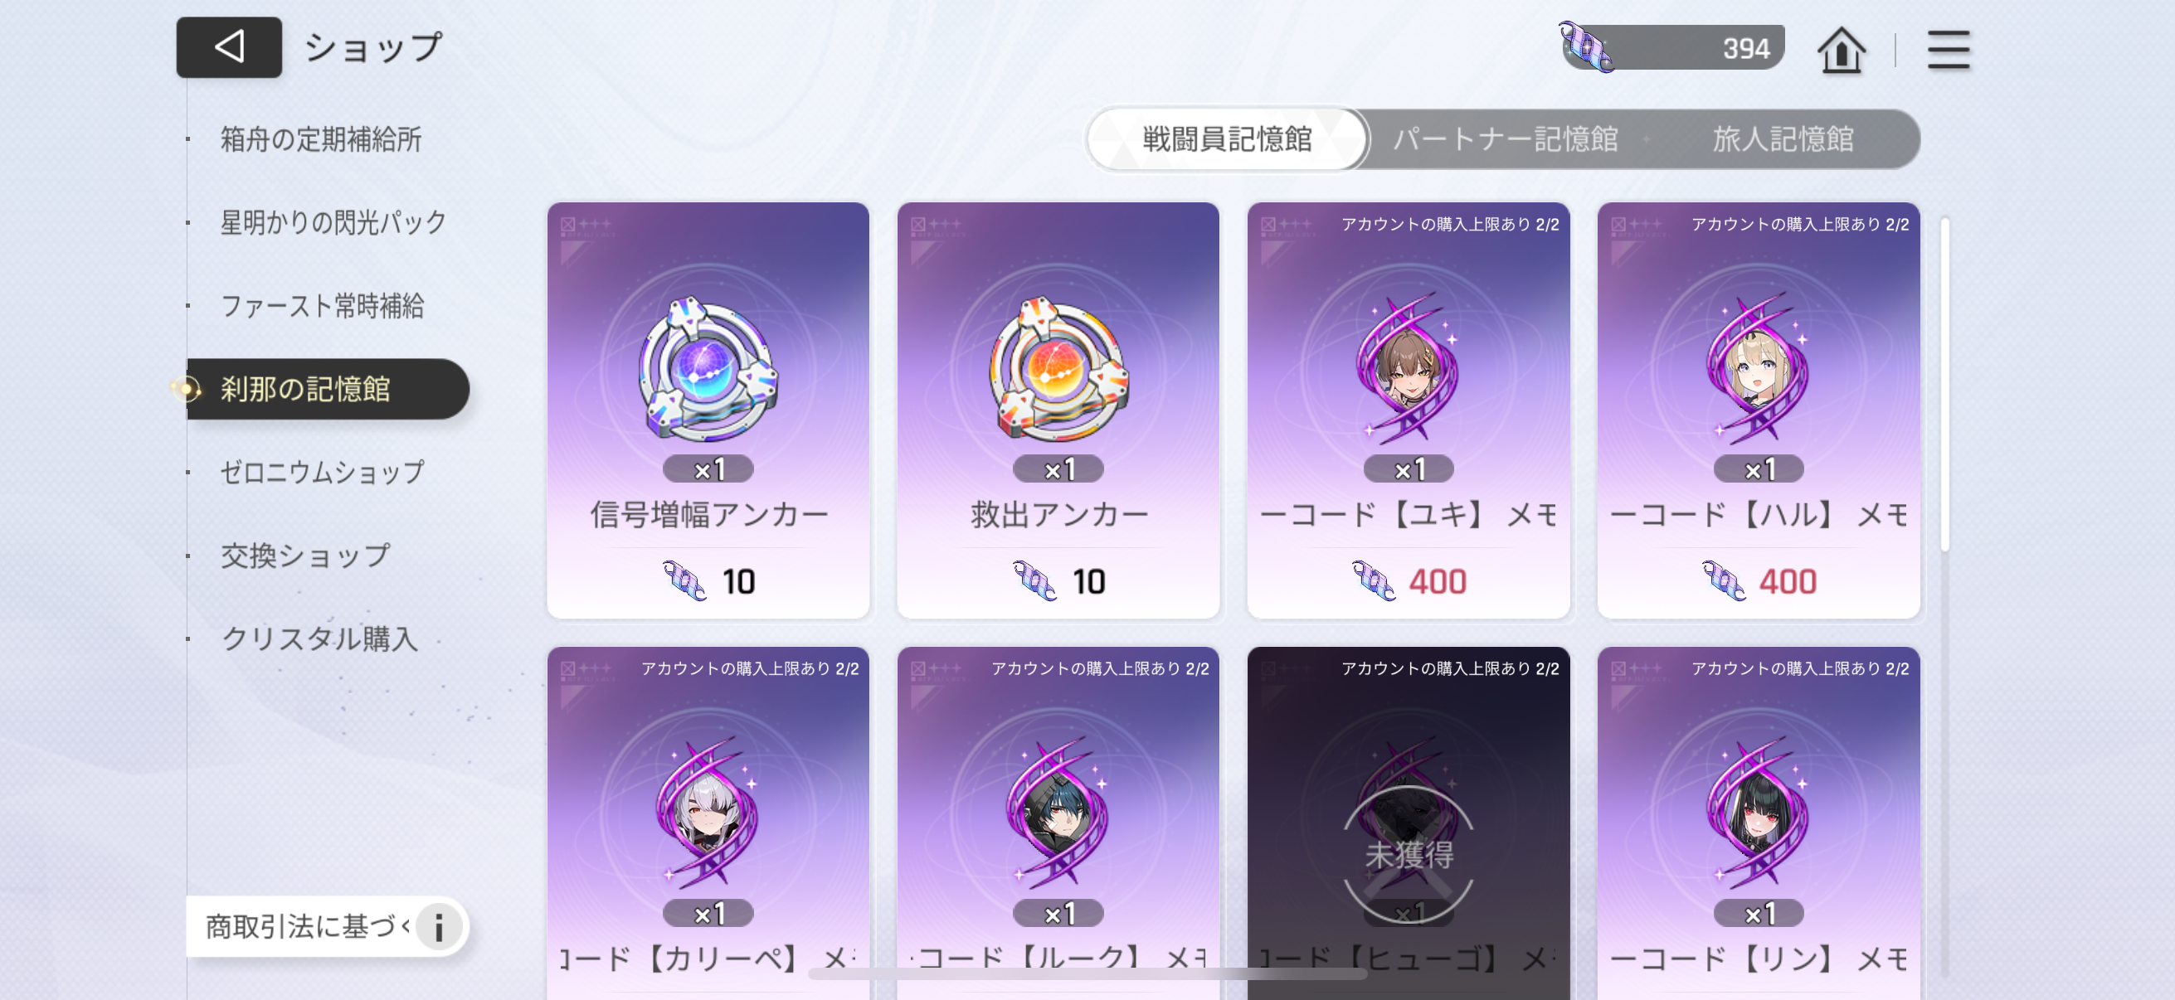Select the カリーペ memory code card
The width and height of the screenshot is (2175, 1000).
click(x=708, y=823)
